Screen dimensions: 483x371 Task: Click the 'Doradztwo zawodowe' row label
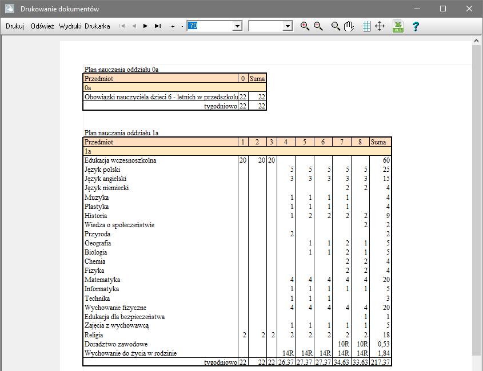point(116,344)
